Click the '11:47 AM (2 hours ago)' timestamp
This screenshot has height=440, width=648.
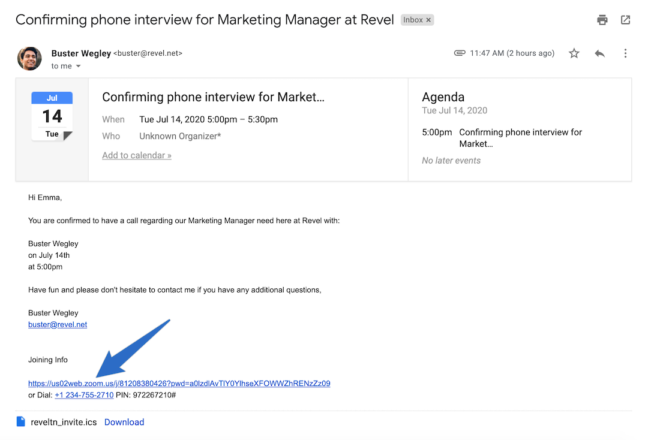coord(512,53)
